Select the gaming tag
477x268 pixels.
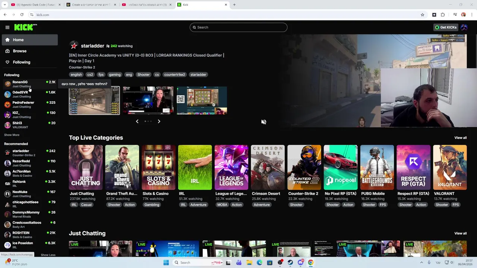pyautogui.click(x=115, y=74)
